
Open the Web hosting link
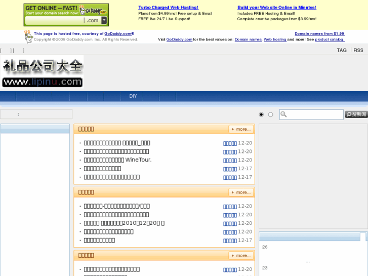275,40
